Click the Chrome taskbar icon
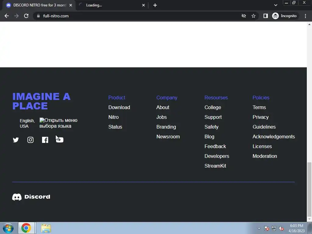This screenshot has height=234, width=312. point(26,228)
